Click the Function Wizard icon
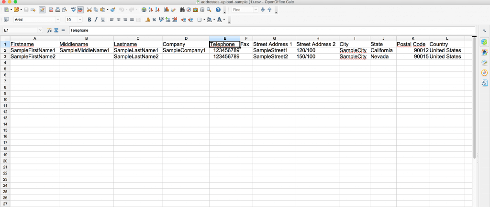 [49, 30]
